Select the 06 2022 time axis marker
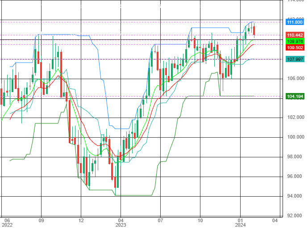The width and height of the screenshot is (308, 228). pyautogui.click(x=7, y=223)
